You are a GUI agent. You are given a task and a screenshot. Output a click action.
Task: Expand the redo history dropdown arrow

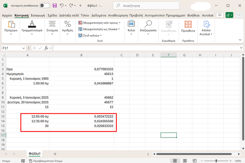coord(75,6)
